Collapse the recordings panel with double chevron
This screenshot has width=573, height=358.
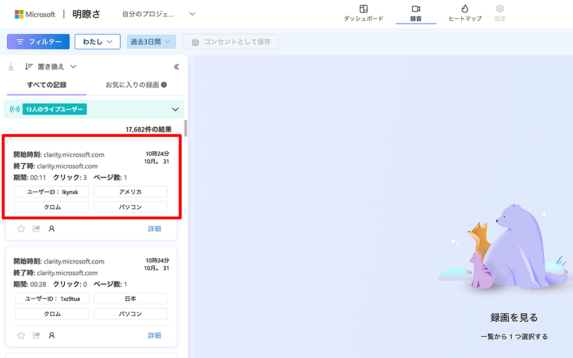(x=176, y=66)
